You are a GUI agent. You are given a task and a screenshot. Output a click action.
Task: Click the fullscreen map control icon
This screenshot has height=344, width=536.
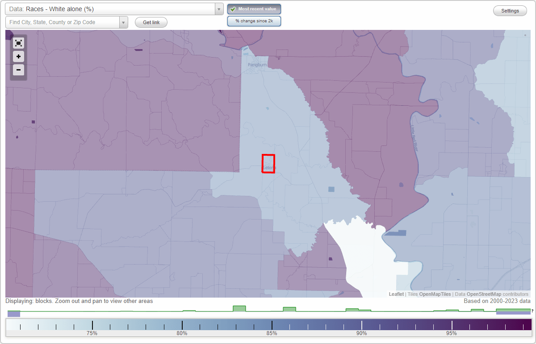18,43
